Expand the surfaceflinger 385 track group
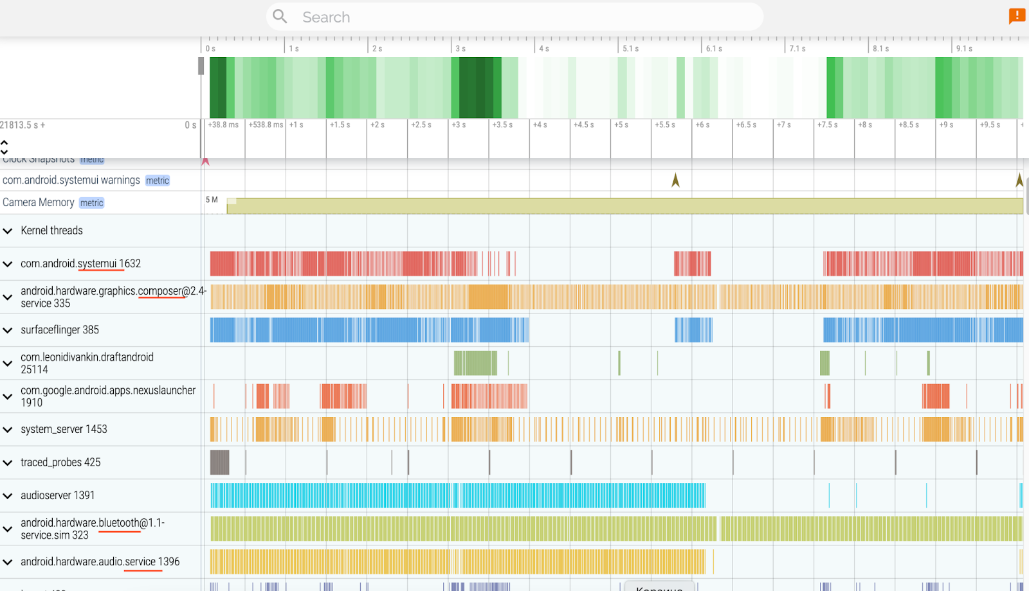This screenshot has width=1029, height=591. 8,330
